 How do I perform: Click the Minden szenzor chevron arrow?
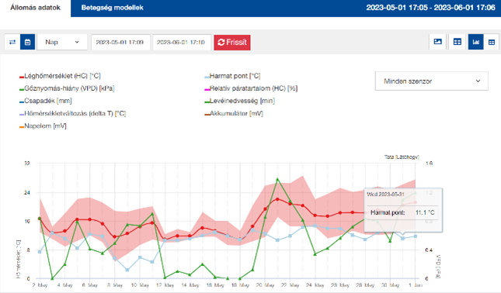pos(478,81)
